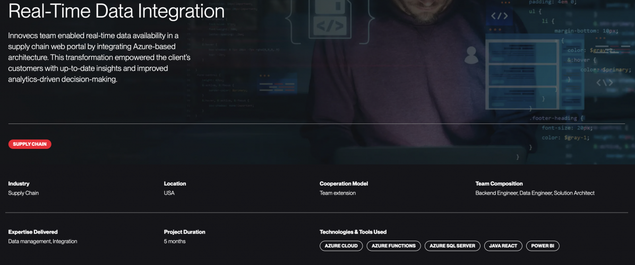Click the Technologies & Tools Used label
This screenshot has height=265, width=635.
click(x=353, y=232)
